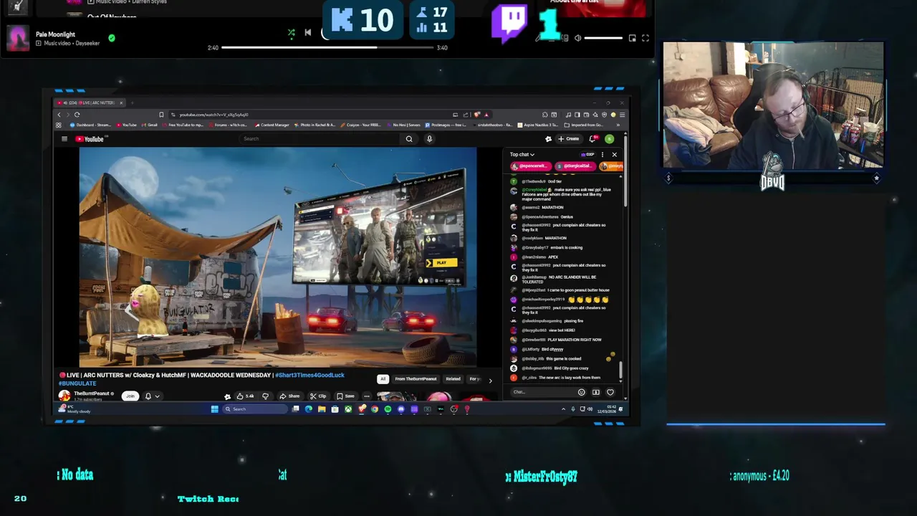
Task: Open Chrome from the Windows taskbar
Action: coord(375,409)
